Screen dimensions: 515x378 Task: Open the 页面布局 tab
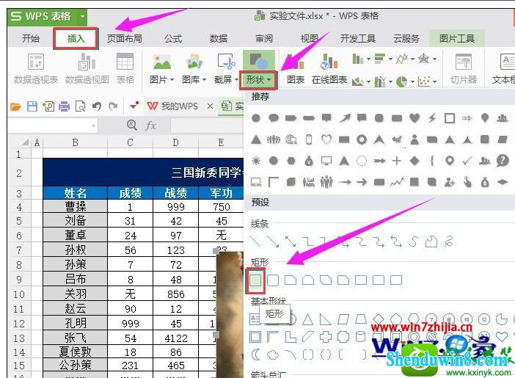pos(124,38)
